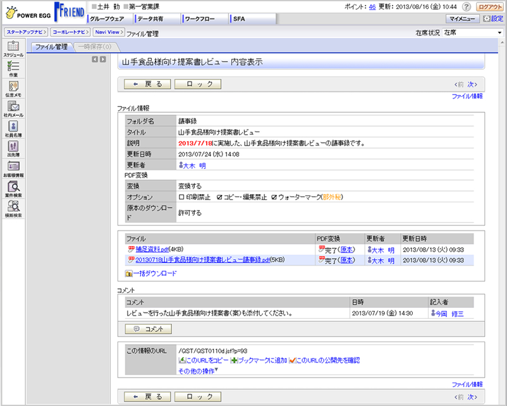The width and height of the screenshot is (507, 406).
Task: Open the 作業 task list icon
Action: [x=13, y=68]
